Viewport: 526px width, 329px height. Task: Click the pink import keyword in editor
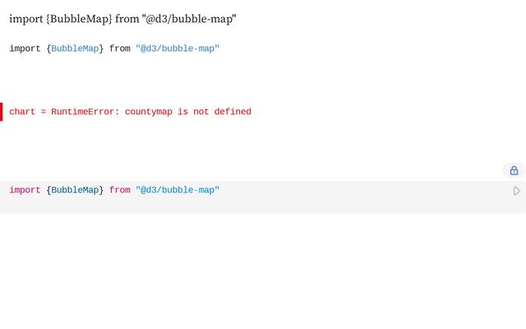click(25, 190)
